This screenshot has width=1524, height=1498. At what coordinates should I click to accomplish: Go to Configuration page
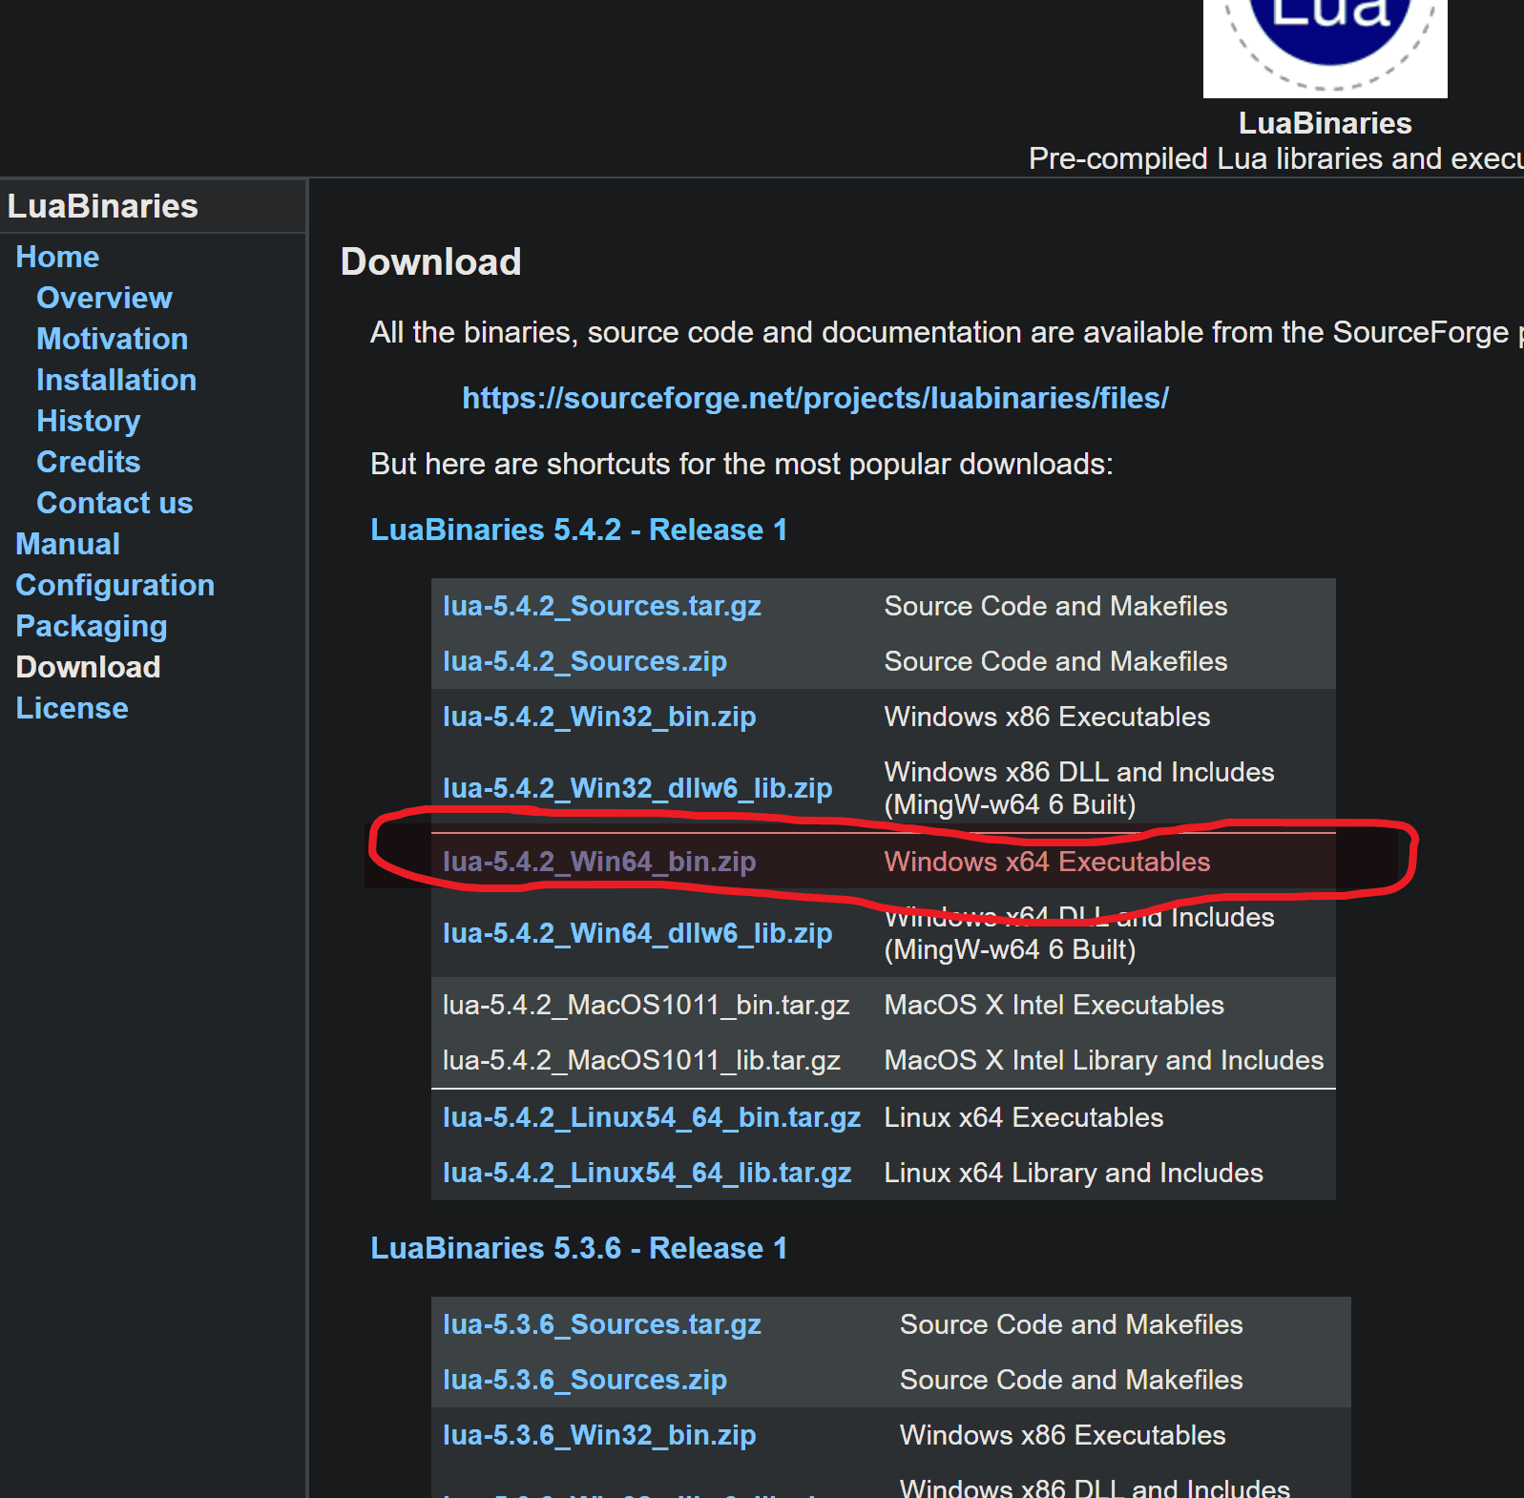point(115,585)
